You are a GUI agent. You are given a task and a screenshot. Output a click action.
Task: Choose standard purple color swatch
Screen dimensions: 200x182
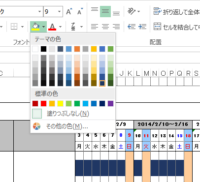110,103
